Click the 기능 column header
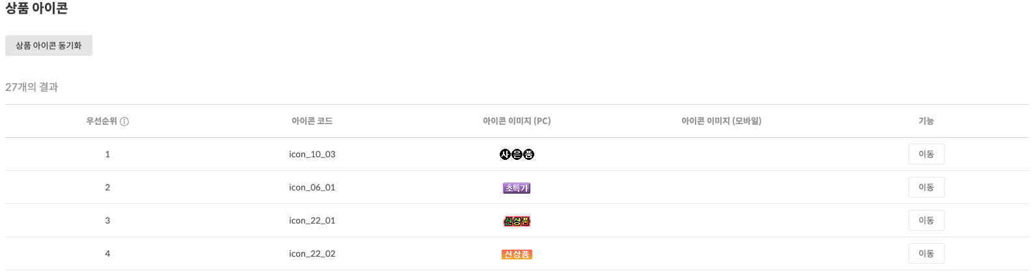This screenshot has height=273, width=1032. [x=926, y=121]
